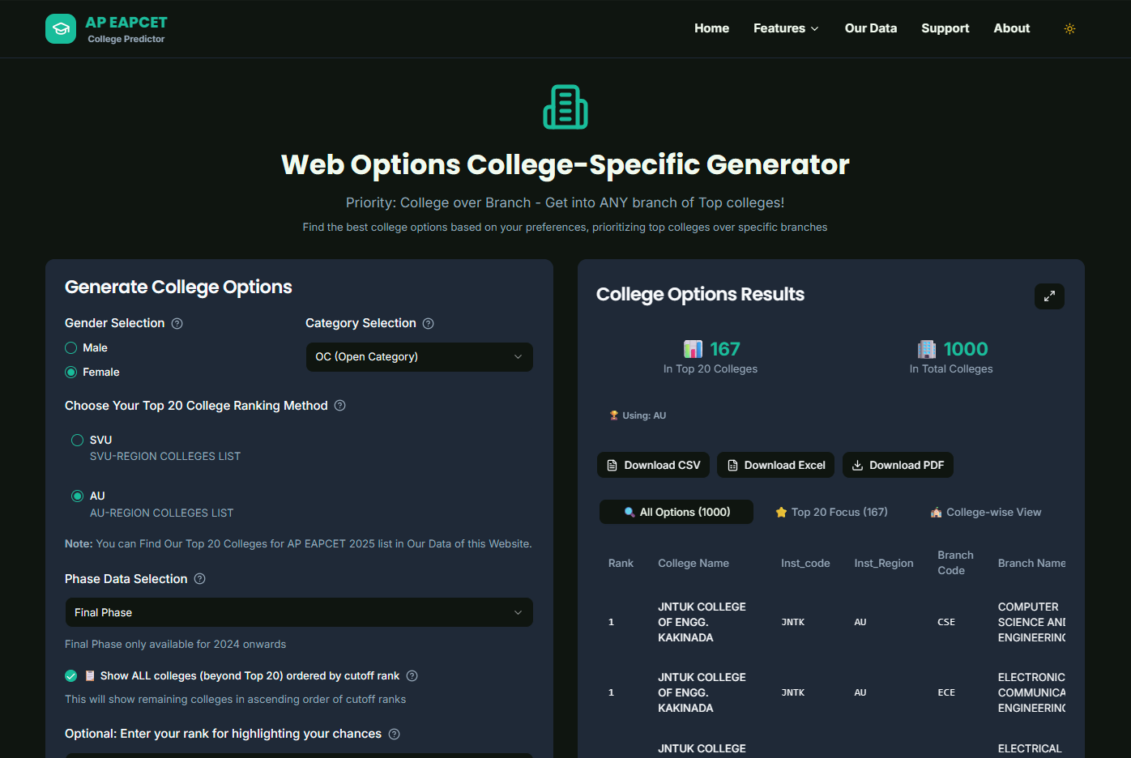This screenshot has width=1131, height=758.
Task: Disable Show ALL colleges beyond Top 20
Action: (70, 675)
